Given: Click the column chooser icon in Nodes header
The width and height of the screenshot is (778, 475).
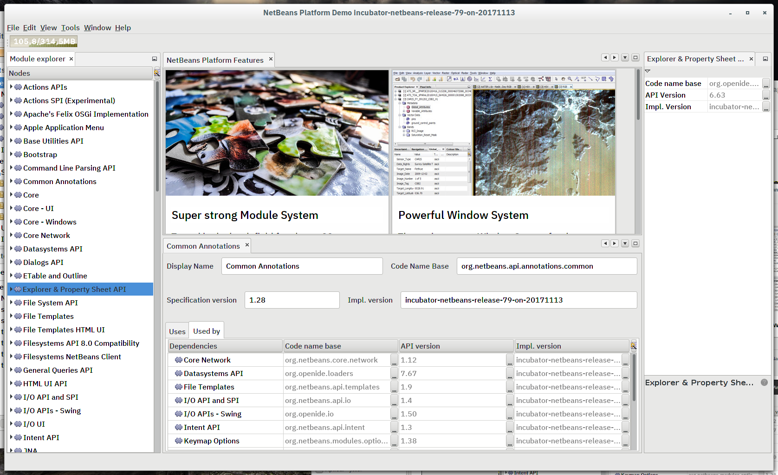Looking at the screenshot, I should 157,73.
